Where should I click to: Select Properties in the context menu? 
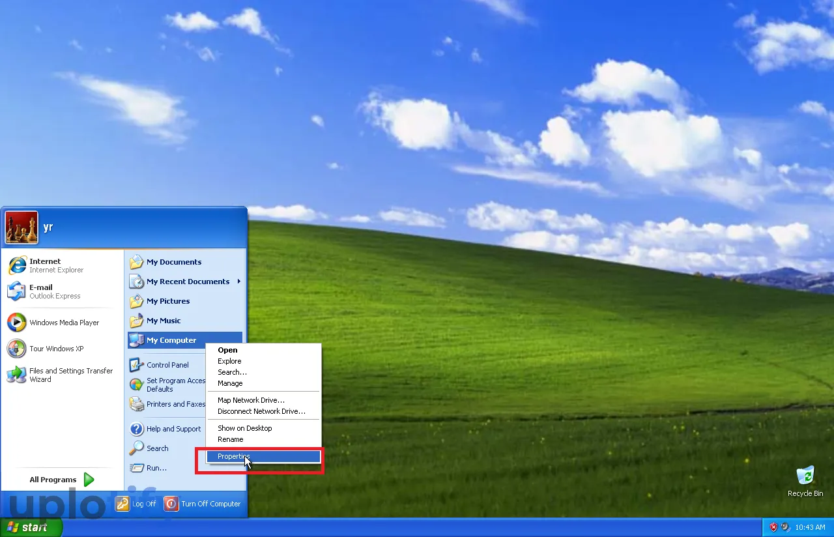coord(263,457)
